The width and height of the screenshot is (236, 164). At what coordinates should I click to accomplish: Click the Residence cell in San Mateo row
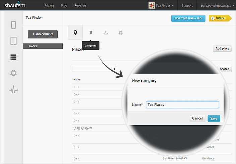click(x=208, y=158)
